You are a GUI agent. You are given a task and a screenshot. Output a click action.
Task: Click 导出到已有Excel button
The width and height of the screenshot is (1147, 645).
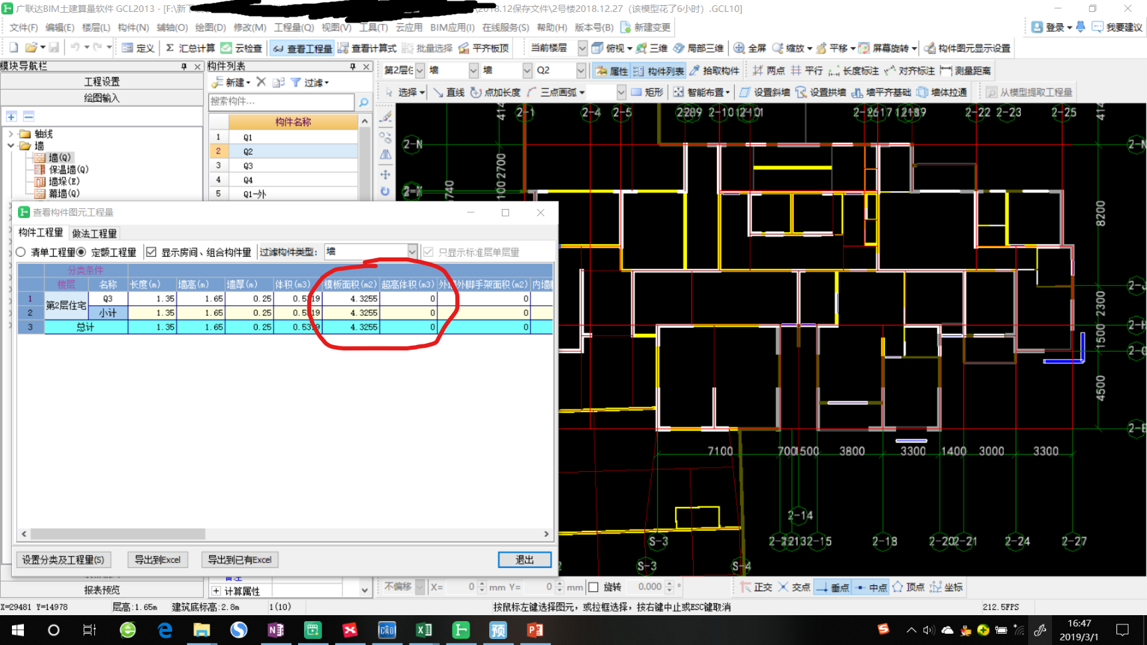pos(240,559)
